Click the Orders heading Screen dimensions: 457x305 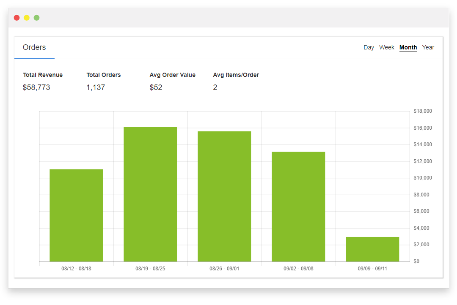(34, 47)
